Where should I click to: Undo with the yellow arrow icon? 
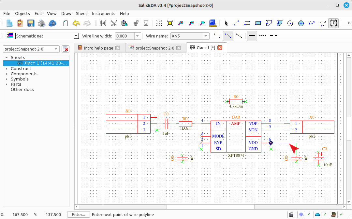[76, 23]
